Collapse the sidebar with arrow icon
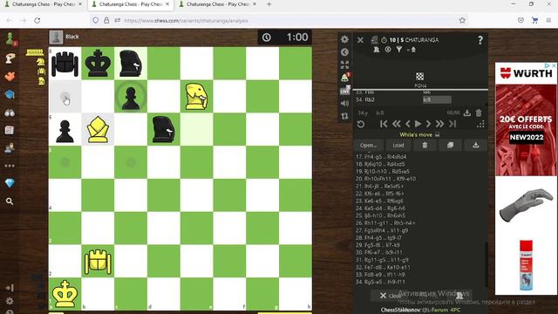This screenshot has height=314, width=558. point(10,288)
